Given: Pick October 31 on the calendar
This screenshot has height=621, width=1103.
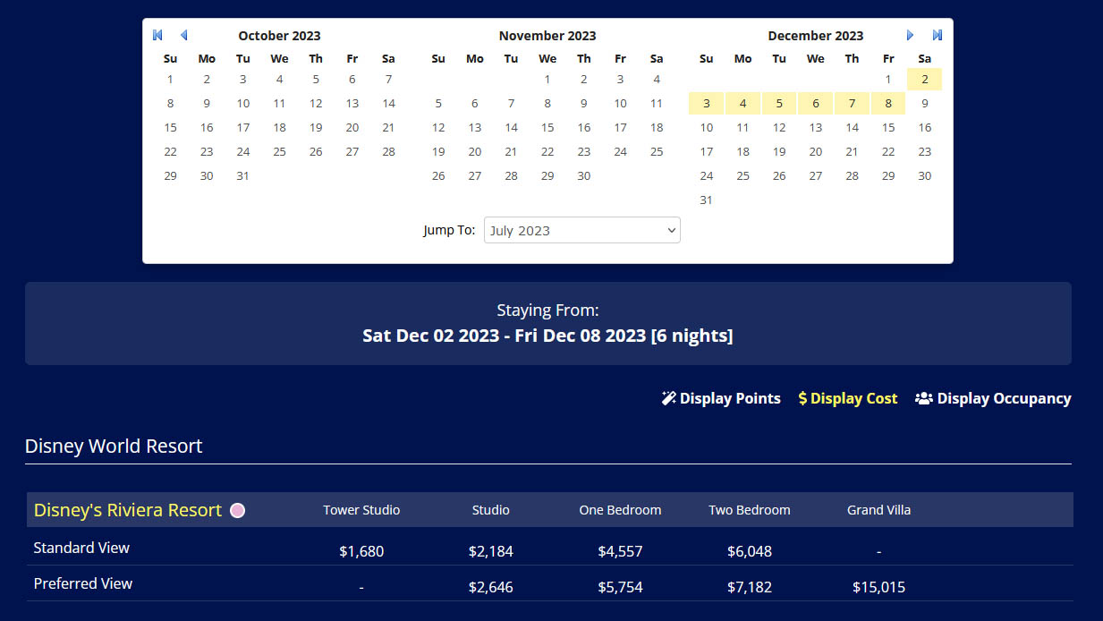Looking at the screenshot, I should pos(243,176).
